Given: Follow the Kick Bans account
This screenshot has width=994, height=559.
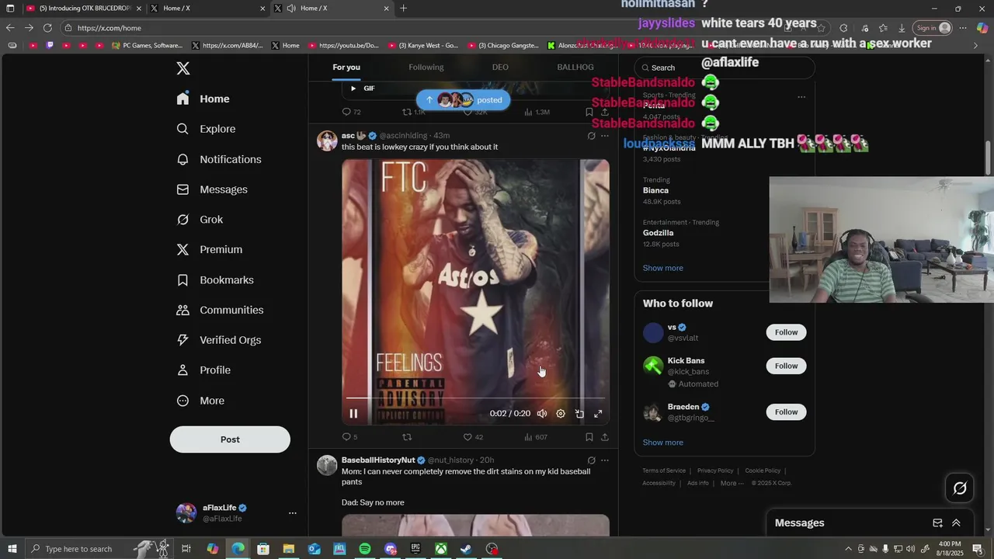Looking at the screenshot, I should [x=786, y=366].
